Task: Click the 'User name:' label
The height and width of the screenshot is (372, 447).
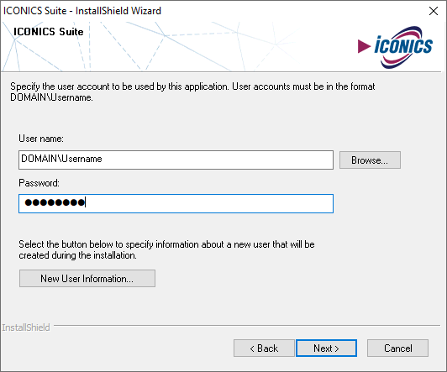Action: [41, 139]
